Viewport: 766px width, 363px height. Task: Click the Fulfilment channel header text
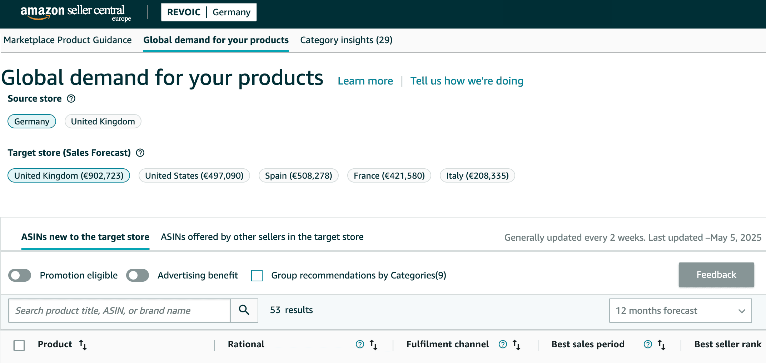point(447,344)
